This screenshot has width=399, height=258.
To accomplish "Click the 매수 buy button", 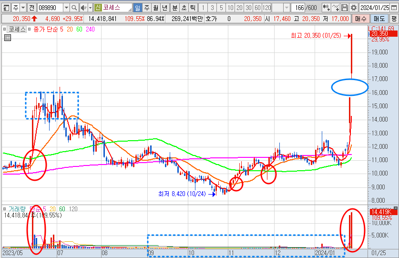I will [360, 19].
